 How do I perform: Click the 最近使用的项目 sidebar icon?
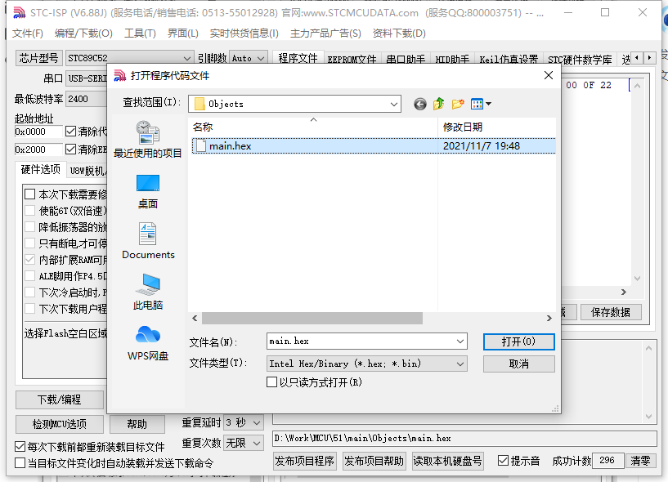click(146, 135)
